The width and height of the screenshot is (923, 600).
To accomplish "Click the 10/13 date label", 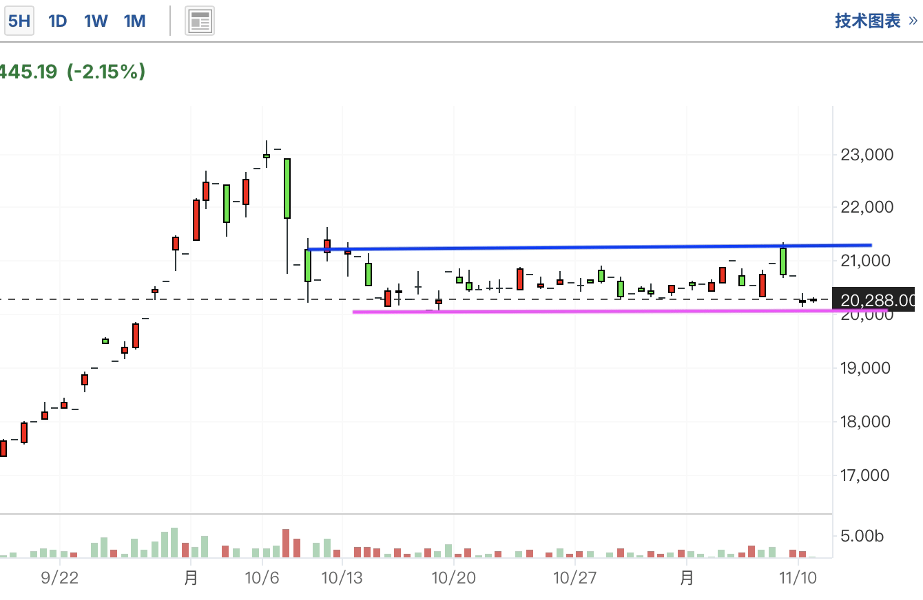I will (x=342, y=577).
